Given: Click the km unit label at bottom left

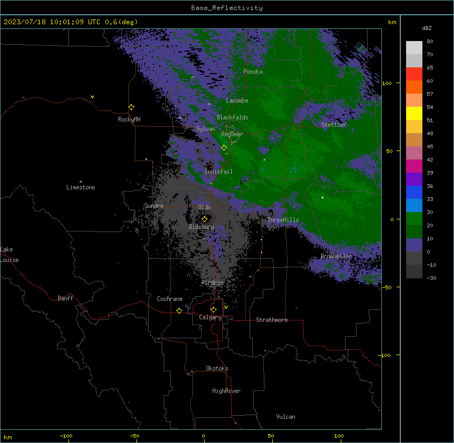Looking at the screenshot, I should pos(8,437).
